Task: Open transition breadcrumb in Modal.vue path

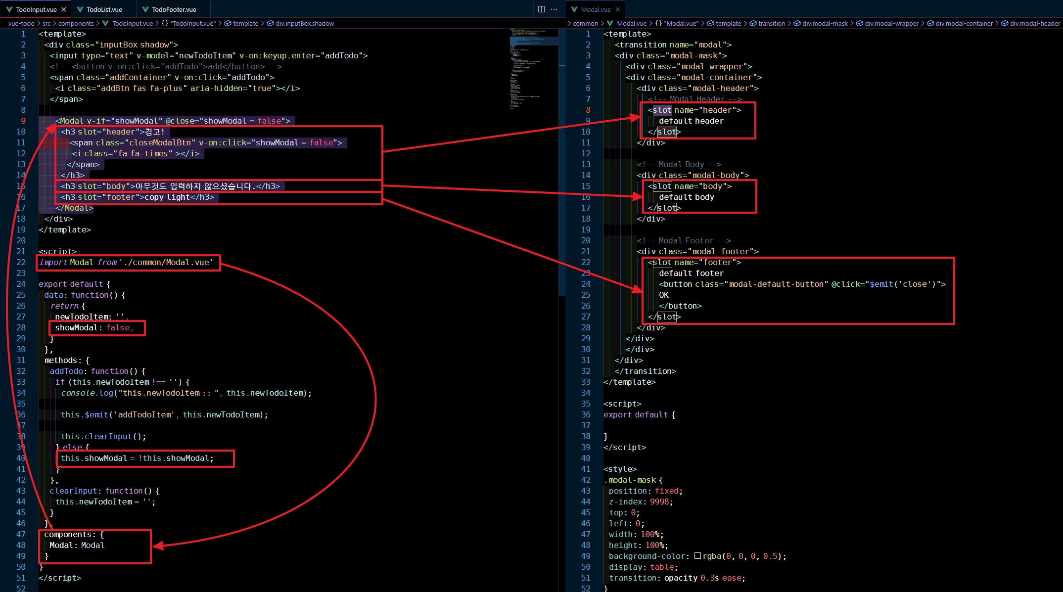Action: (x=772, y=23)
